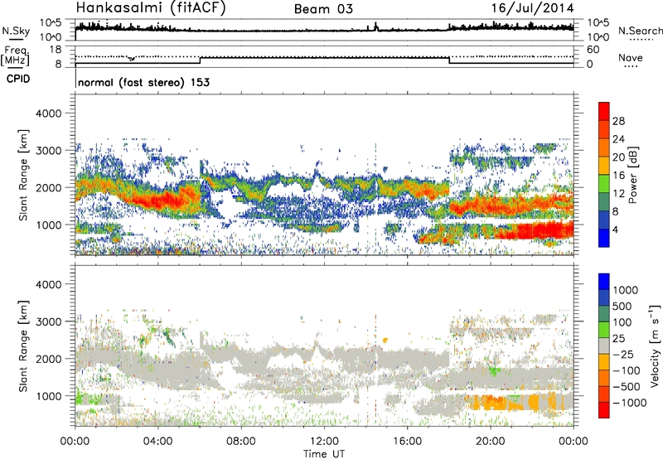Screen dimensions: 663x459
Task: Select the Time UT axis title
Action: (x=324, y=454)
